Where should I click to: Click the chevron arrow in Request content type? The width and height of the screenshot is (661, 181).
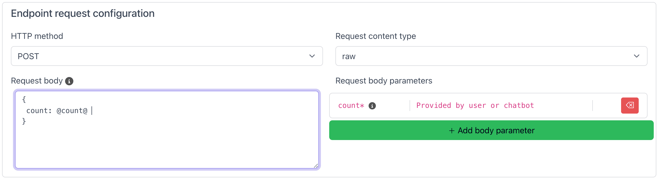click(636, 56)
